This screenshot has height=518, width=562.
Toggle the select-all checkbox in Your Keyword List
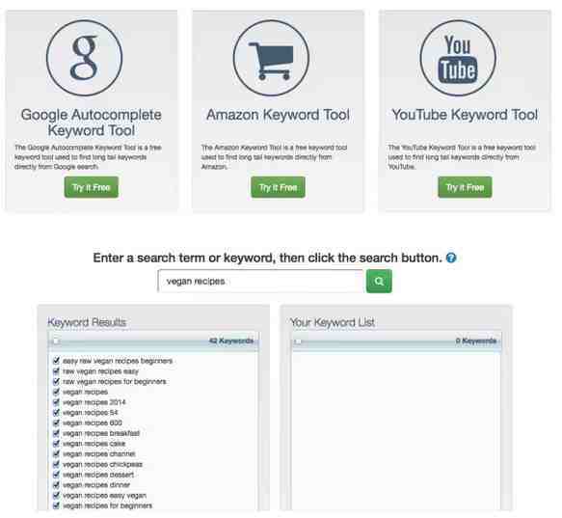point(298,341)
